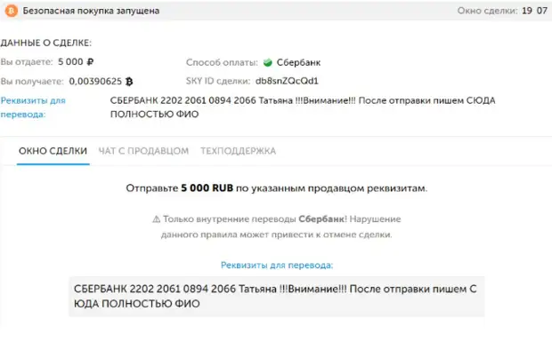Open the ОКНО СДЕЛКИ tab

point(53,151)
